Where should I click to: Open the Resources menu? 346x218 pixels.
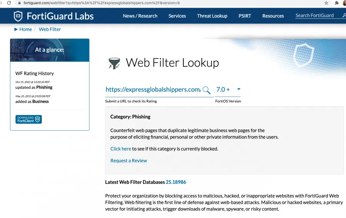coord(273,16)
